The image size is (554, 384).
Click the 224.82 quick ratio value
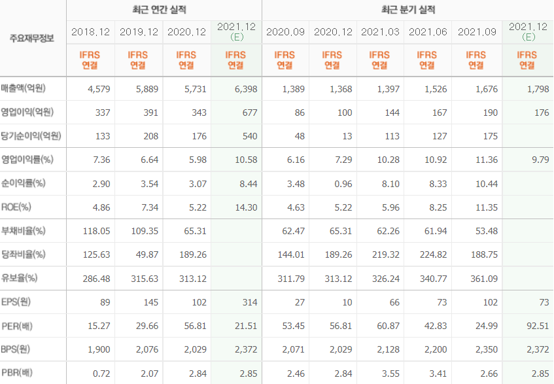pos(433,255)
